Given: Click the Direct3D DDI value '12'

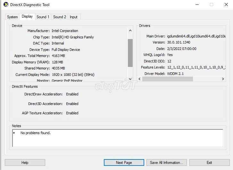Looking at the screenshot, I should [169, 61].
